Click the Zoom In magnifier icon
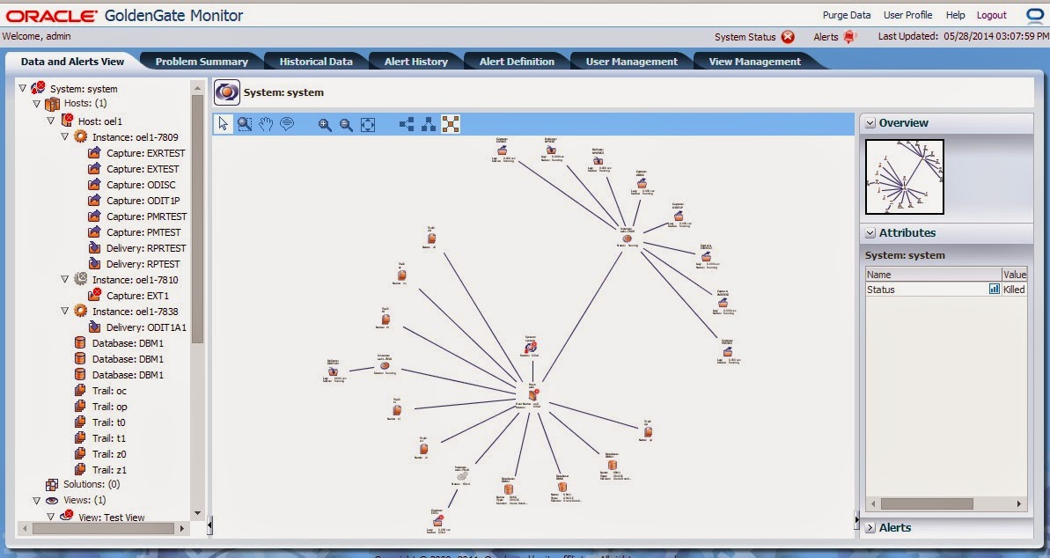Screen dimensions: 1050x558 [x=326, y=124]
